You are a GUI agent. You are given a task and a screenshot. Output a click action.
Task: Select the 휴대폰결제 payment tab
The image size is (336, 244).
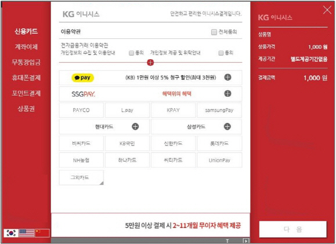[x=26, y=78]
